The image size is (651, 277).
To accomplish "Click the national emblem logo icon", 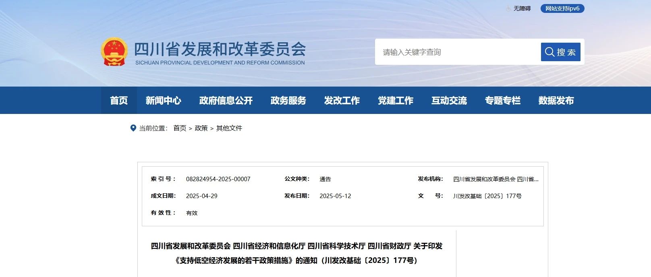I will click(x=114, y=52).
